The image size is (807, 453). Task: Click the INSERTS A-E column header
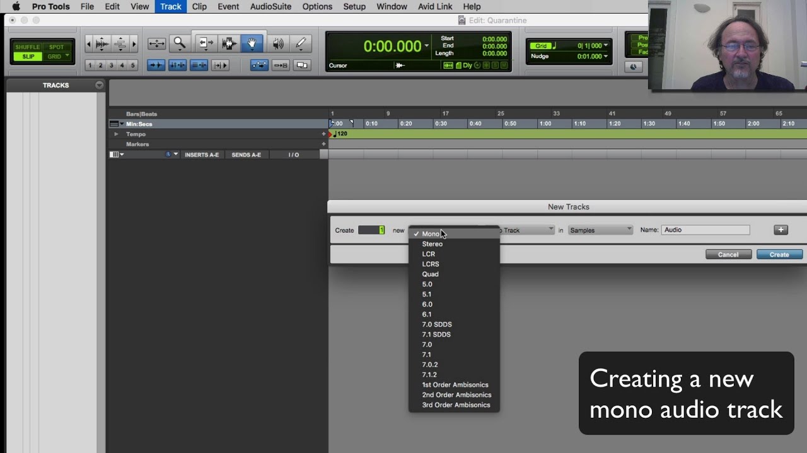[x=202, y=155]
